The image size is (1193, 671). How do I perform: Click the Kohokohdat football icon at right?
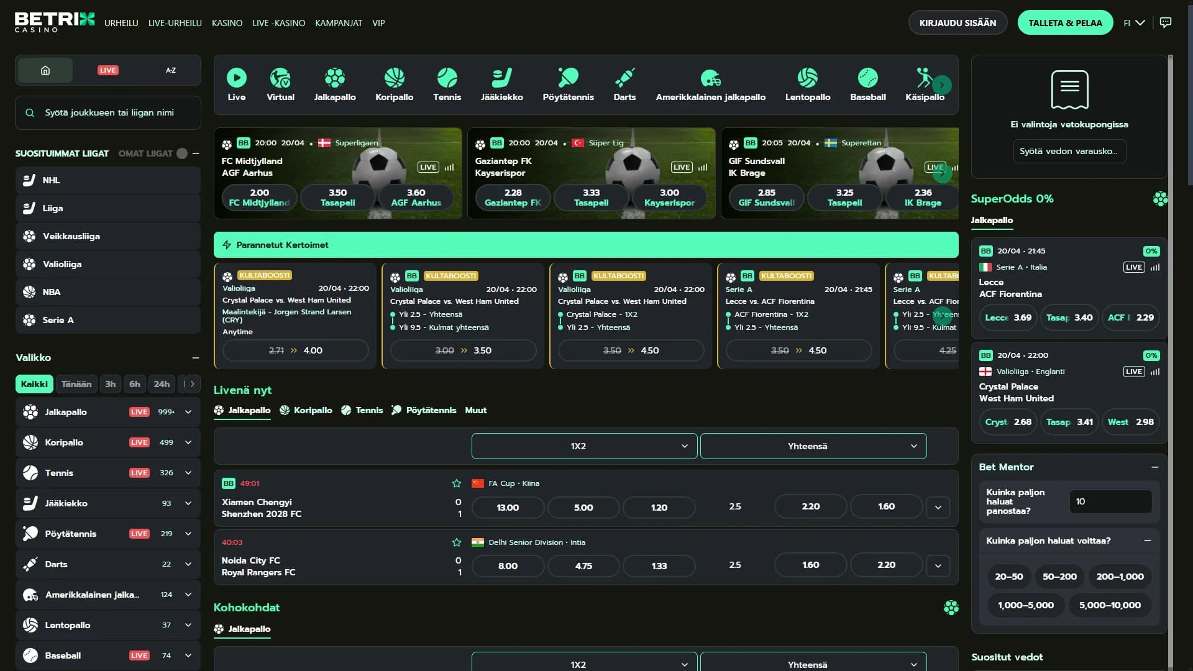pos(951,608)
